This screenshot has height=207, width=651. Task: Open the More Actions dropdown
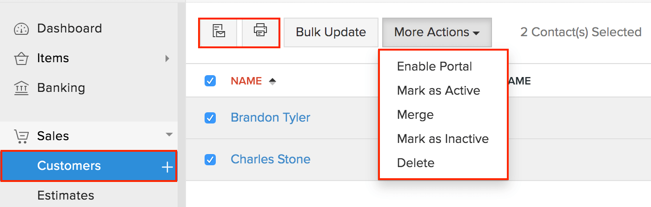(x=437, y=32)
